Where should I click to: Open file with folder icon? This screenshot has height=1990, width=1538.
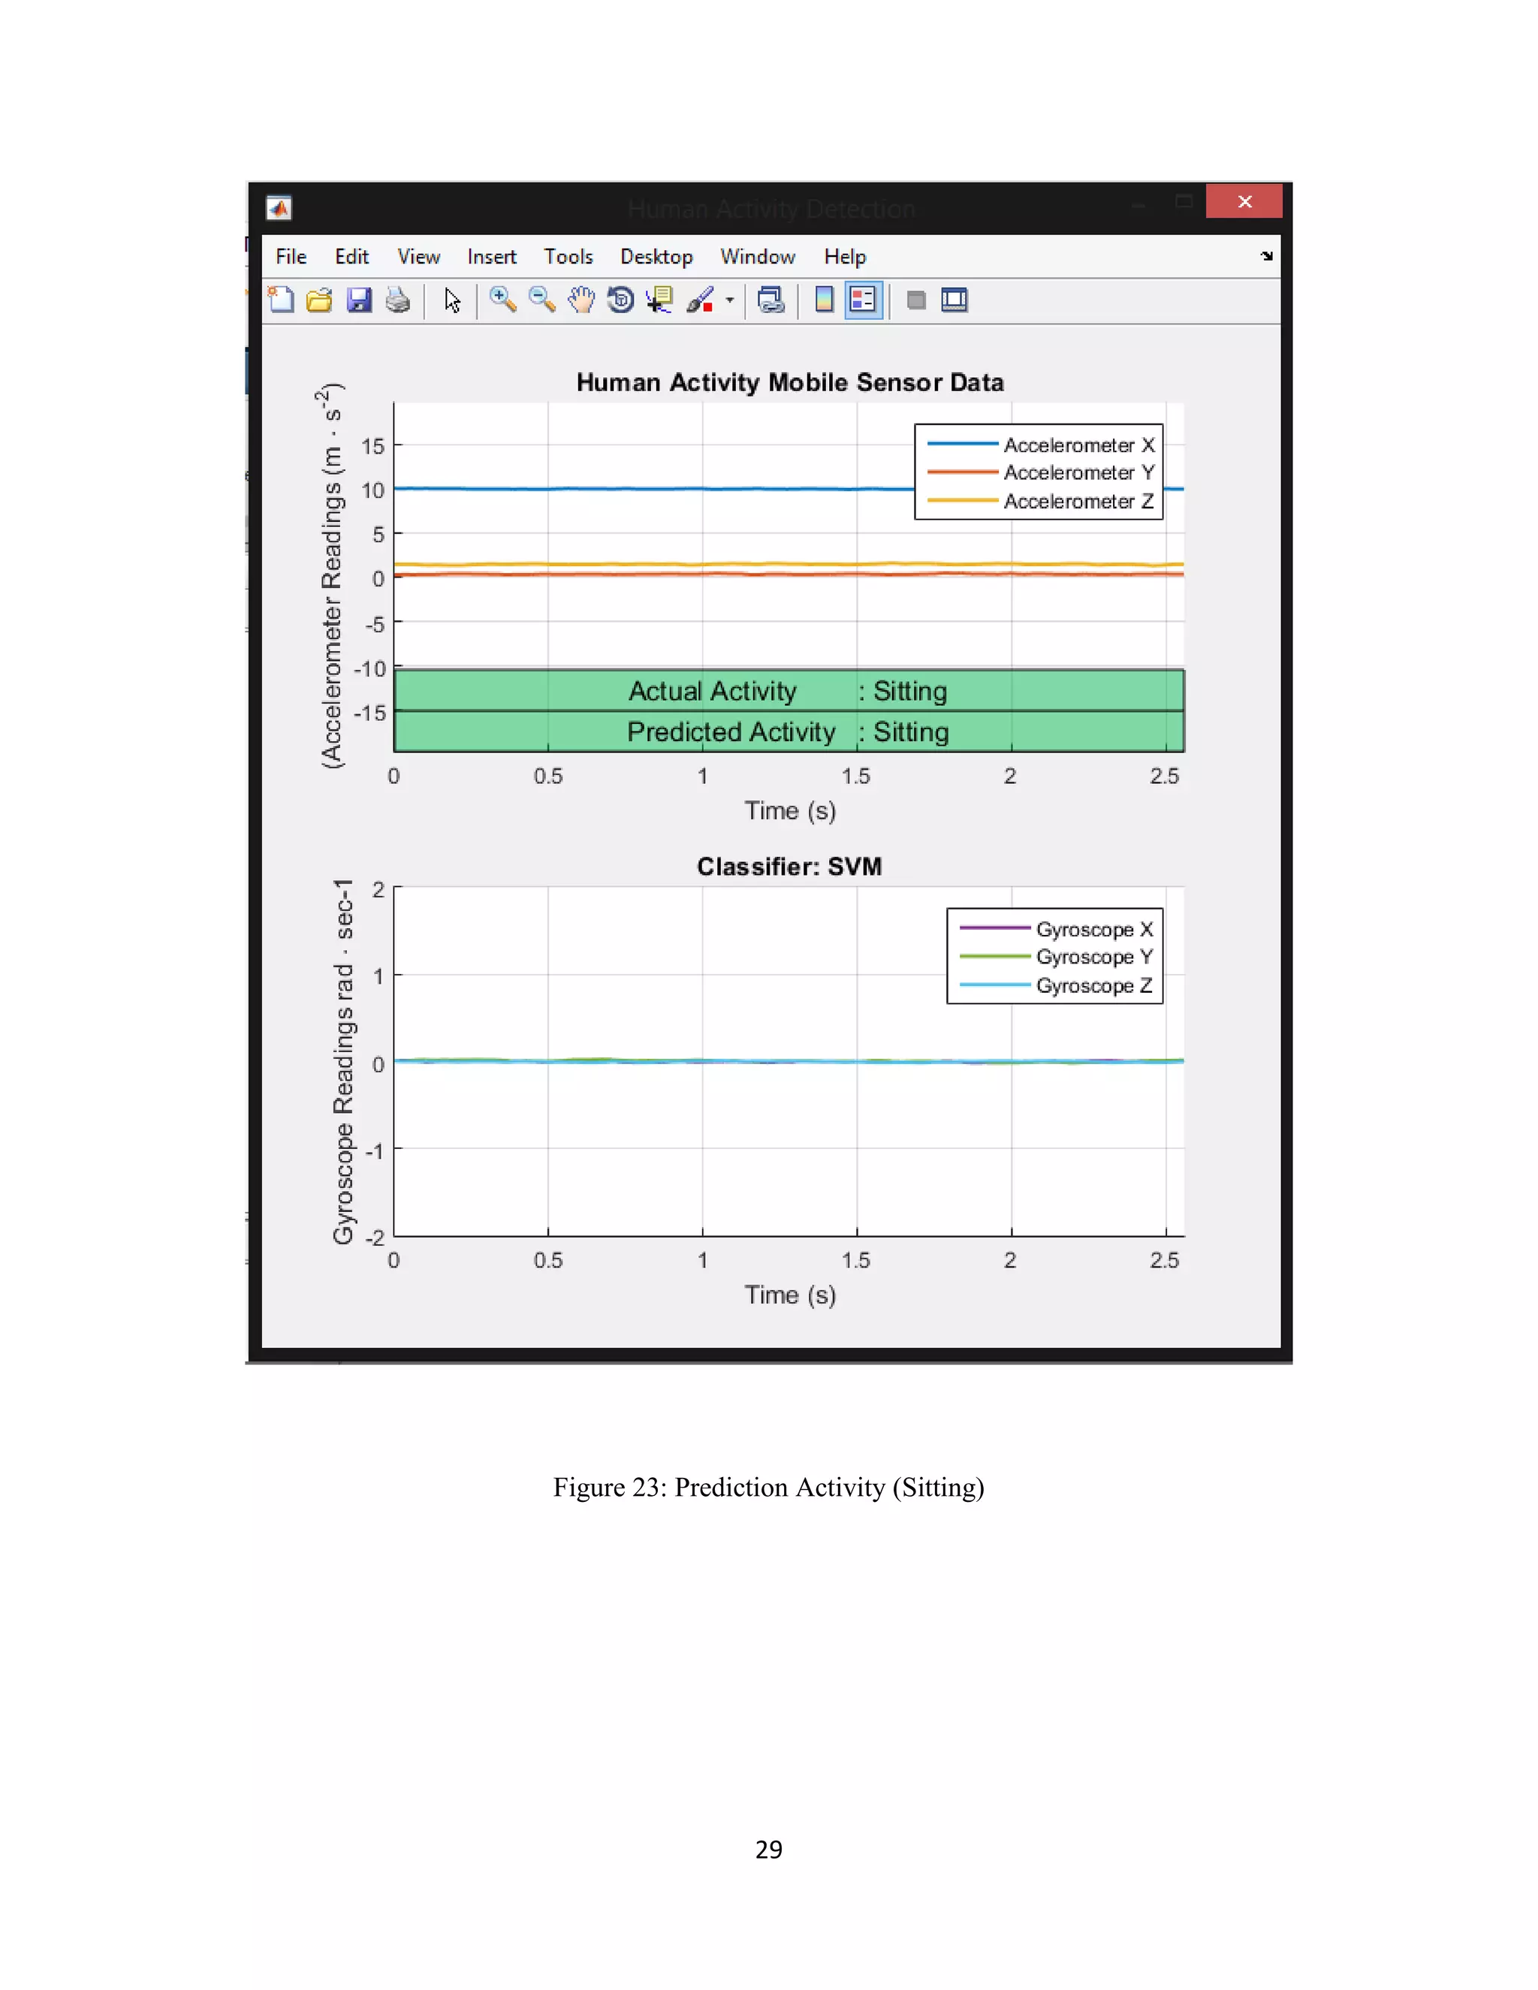click(x=320, y=300)
